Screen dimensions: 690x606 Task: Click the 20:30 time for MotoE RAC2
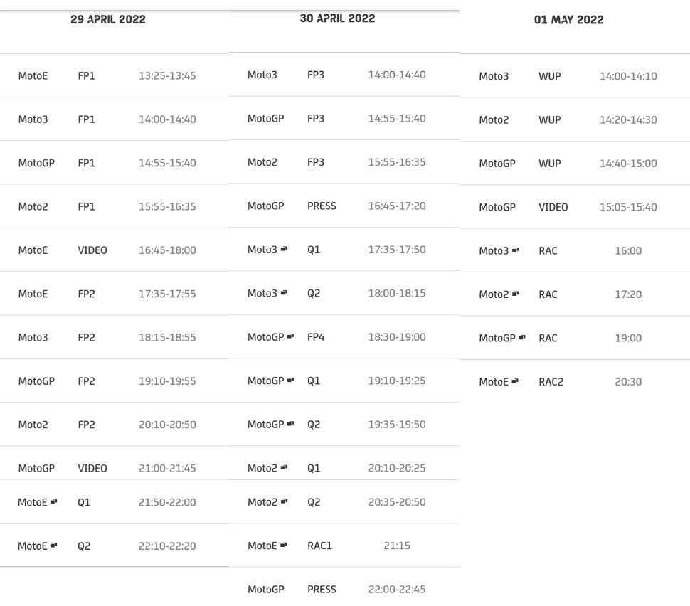pos(628,382)
